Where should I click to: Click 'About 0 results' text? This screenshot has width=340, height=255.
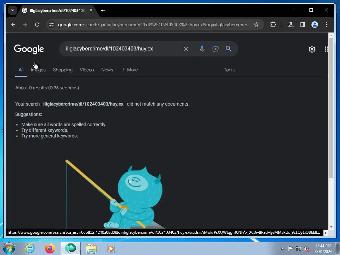[x=31, y=88]
